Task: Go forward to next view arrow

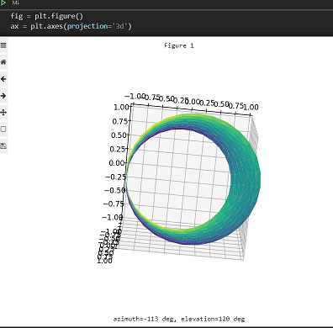Action: click(x=3, y=96)
